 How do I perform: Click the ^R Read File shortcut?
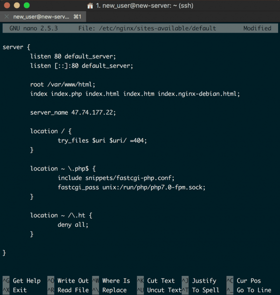(x=68, y=290)
